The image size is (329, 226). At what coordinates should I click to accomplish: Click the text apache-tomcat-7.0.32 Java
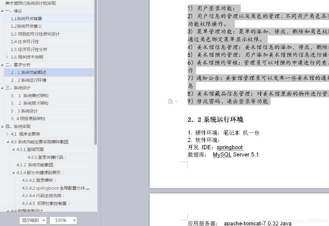click(x=258, y=223)
